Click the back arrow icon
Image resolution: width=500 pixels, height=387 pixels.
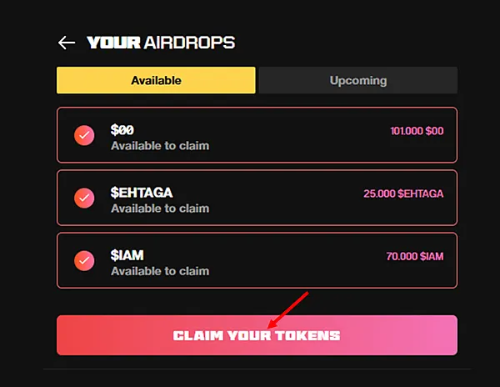[67, 43]
